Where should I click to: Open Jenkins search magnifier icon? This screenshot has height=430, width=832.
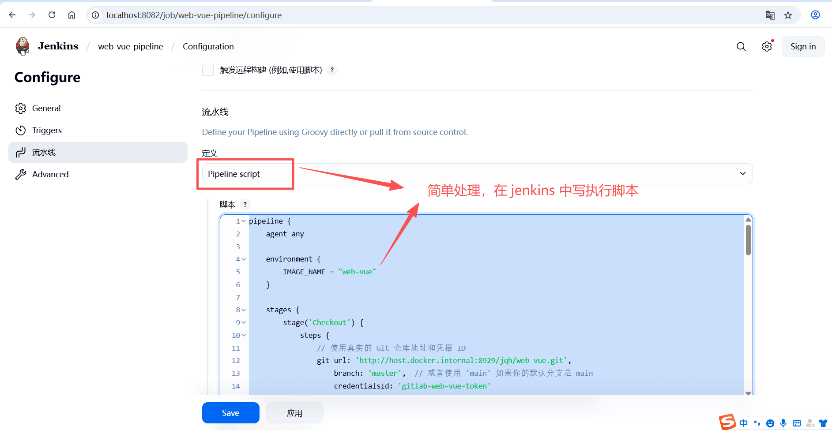click(x=741, y=46)
